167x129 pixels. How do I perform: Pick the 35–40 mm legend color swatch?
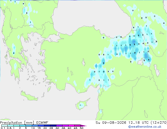coord(65,126)
